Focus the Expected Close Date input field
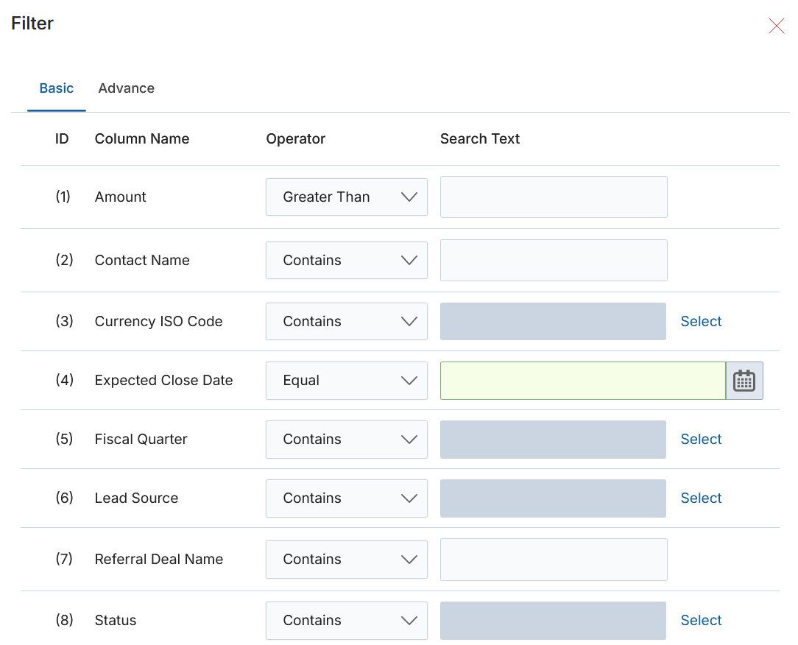This screenshot has width=798, height=645. point(583,381)
